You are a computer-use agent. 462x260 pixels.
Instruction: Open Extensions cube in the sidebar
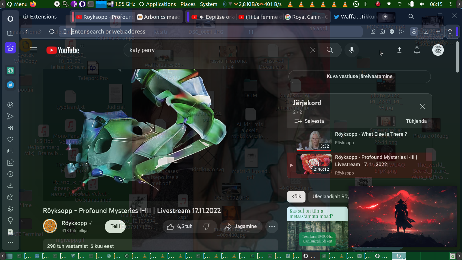(10, 197)
